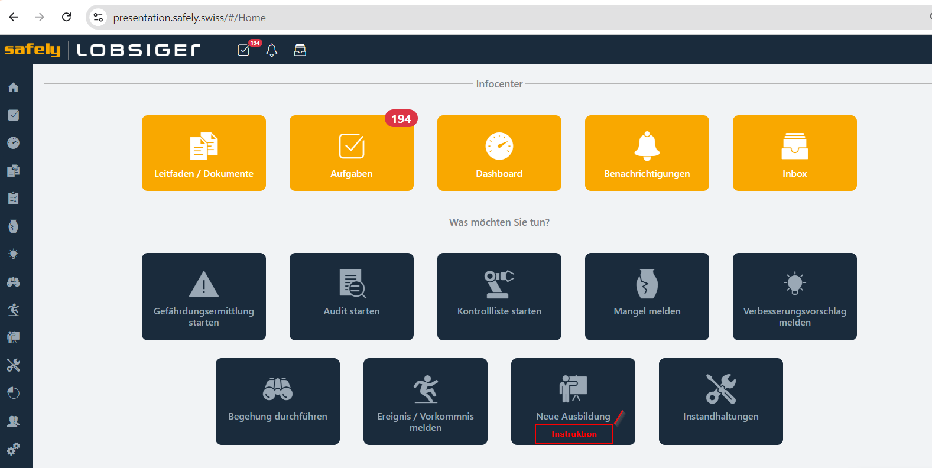Image resolution: width=932 pixels, height=468 pixels.
Task: Click the lightbulb icon in left sidebar
Action: click(x=13, y=254)
